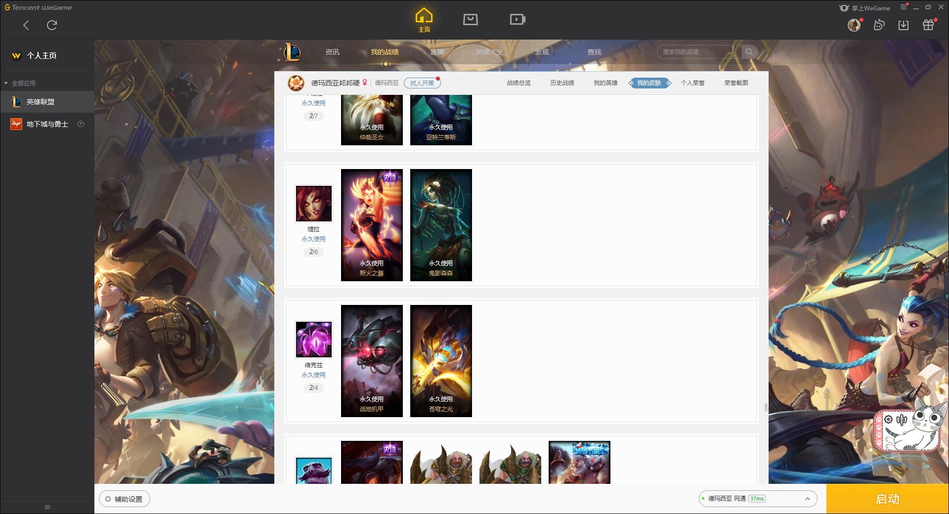
Task: Click the League of Legends logo
Action: (292, 52)
